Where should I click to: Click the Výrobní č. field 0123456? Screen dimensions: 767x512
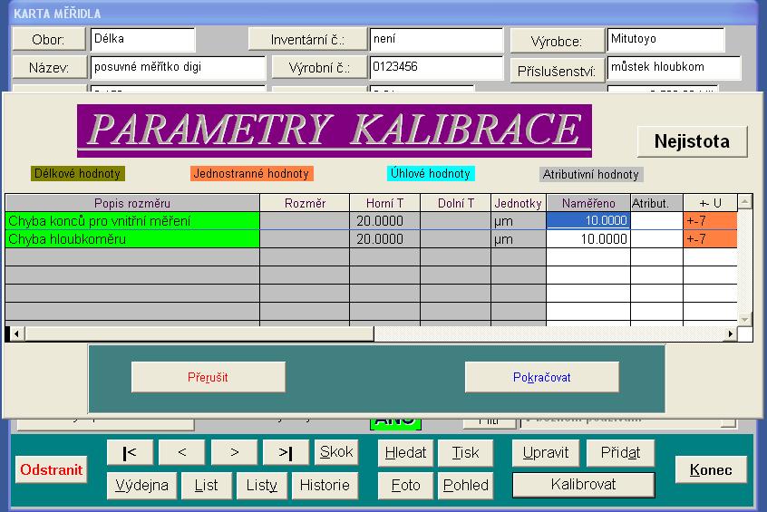click(x=436, y=67)
